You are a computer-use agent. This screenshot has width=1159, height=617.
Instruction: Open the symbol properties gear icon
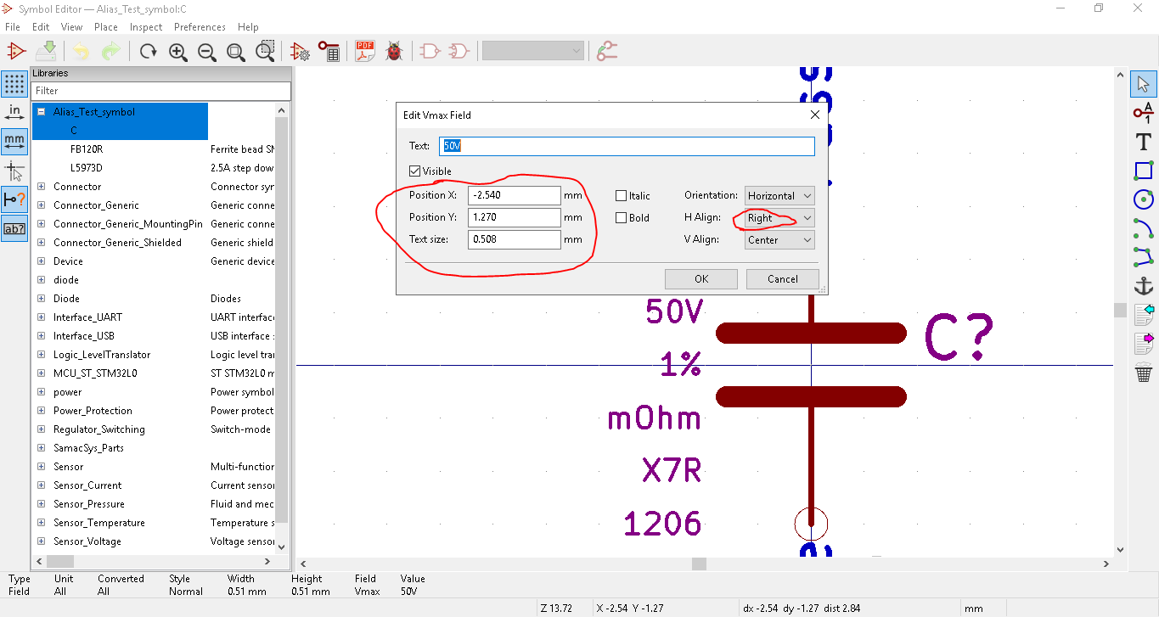coord(299,52)
